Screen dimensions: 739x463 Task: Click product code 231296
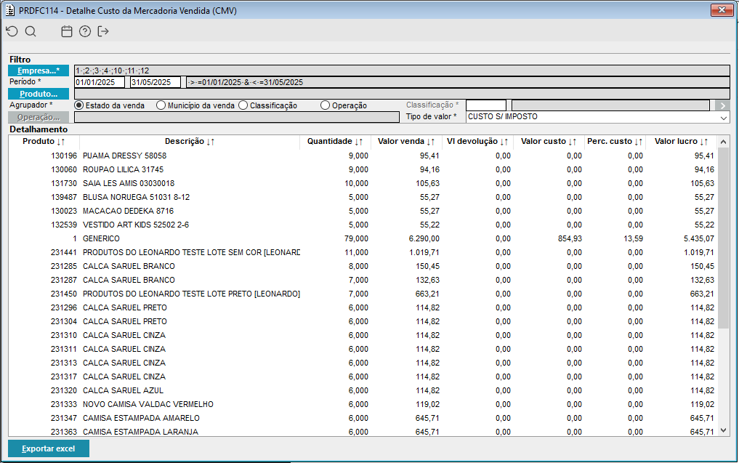[x=64, y=307]
